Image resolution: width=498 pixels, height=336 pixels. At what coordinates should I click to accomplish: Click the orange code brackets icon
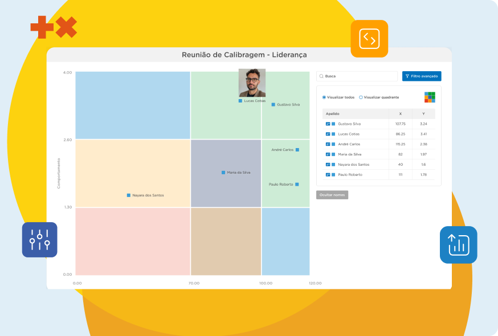(369, 39)
